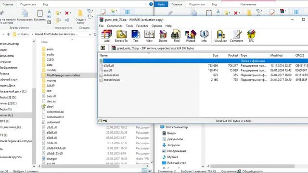The height and width of the screenshot is (173, 308).
Task: Open the Файл tab in right Explorer
Action: tap(161, 4)
